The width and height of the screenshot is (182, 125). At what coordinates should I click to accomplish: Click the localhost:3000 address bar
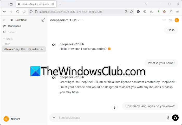[x=81, y=12]
